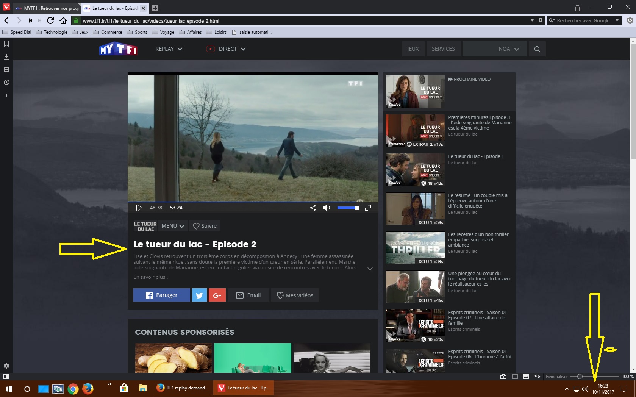Expand the episode description chevron
The height and width of the screenshot is (397, 636).
click(x=370, y=269)
